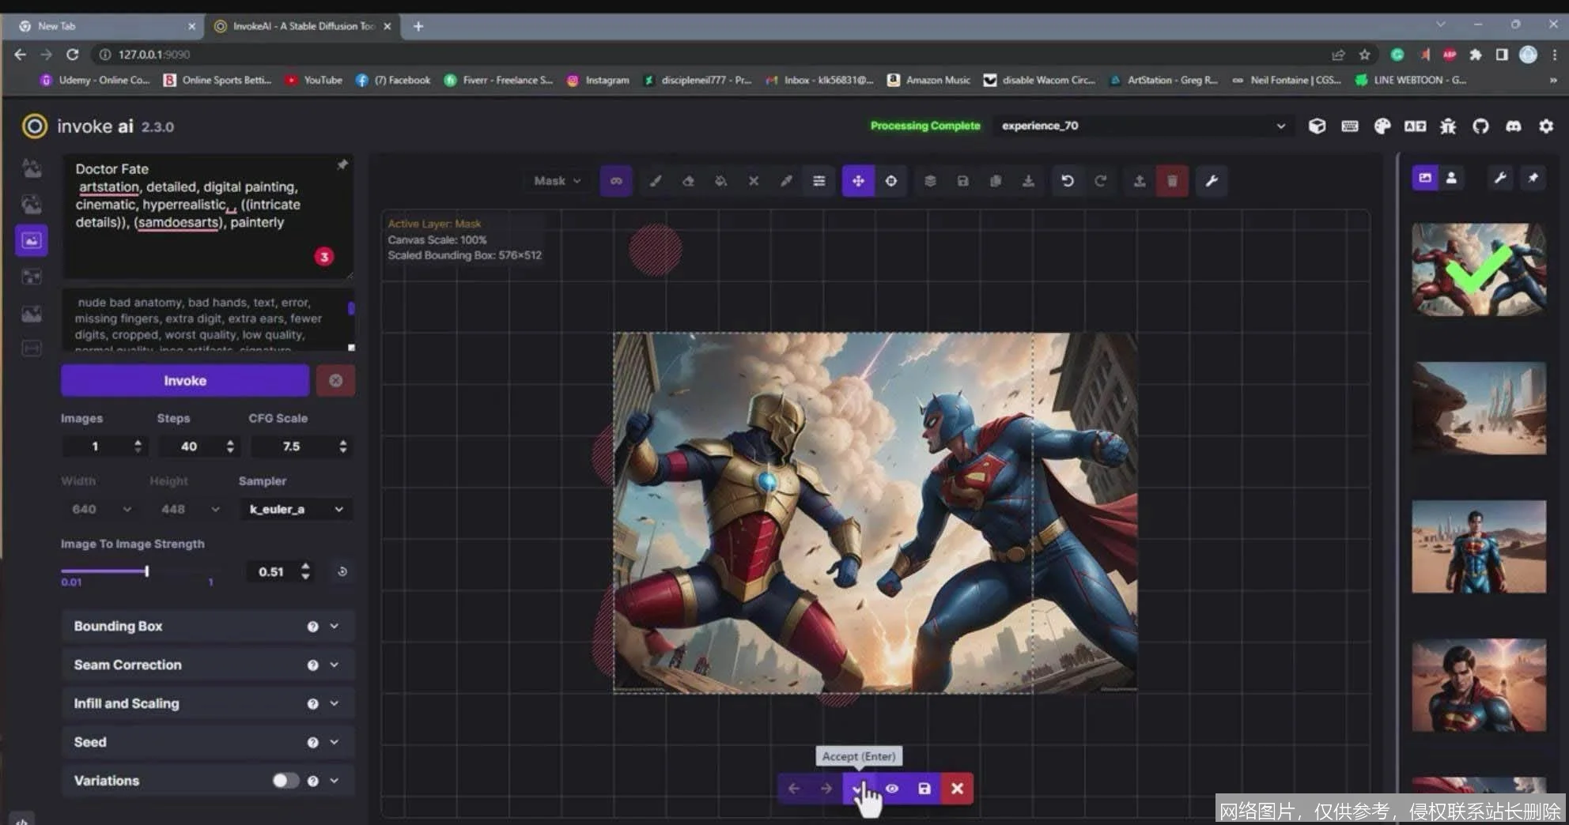Viewport: 1569px width, 825px height.
Task: Show keyboard hotkeys icon
Action: 1350,126
